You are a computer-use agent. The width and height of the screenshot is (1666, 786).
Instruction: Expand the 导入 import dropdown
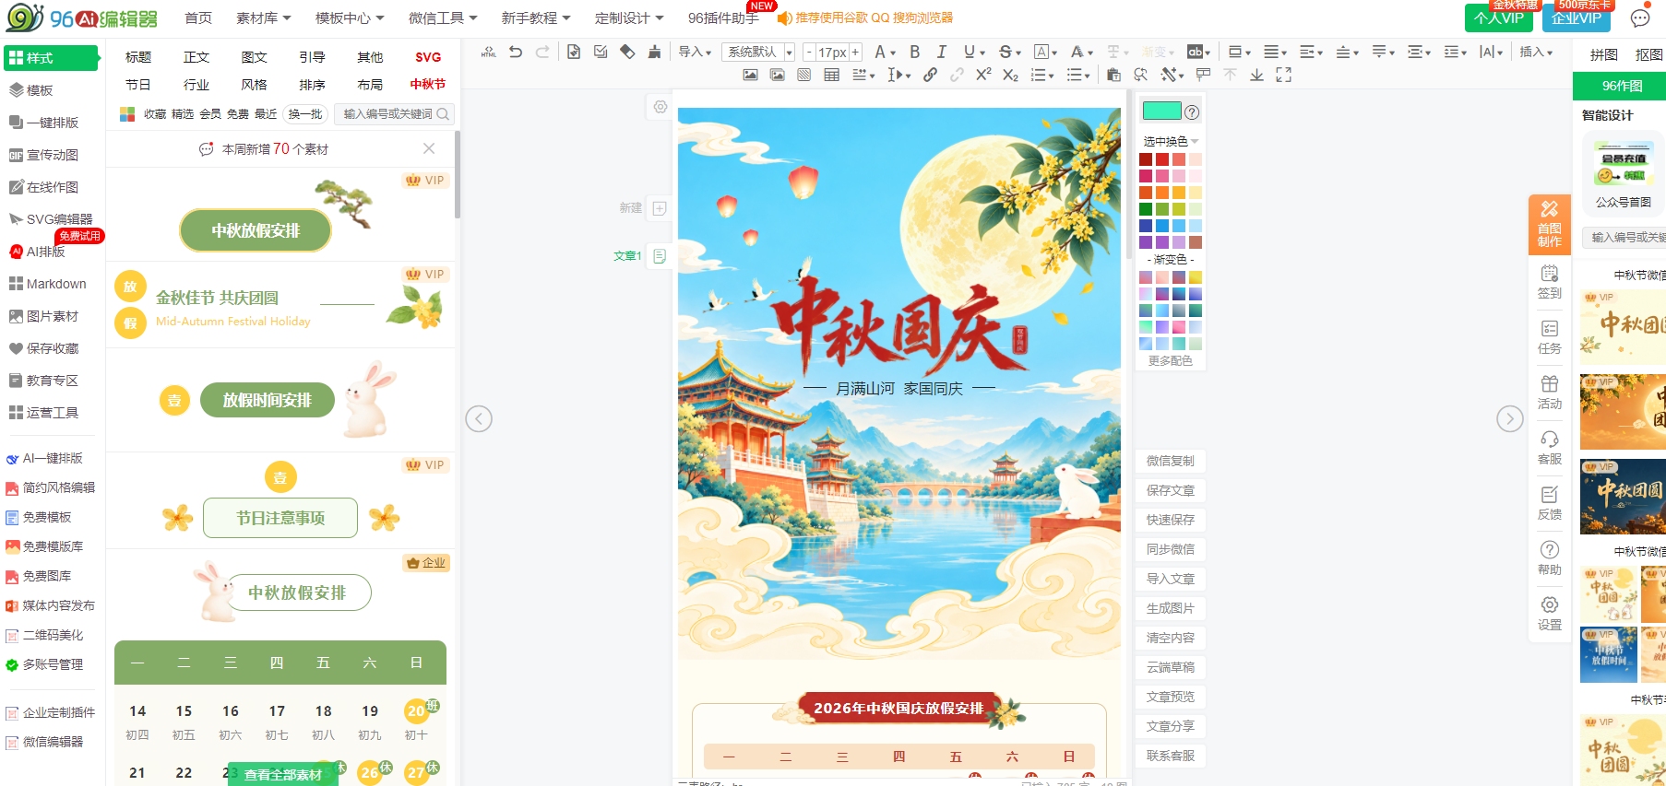click(x=695, y=52)
